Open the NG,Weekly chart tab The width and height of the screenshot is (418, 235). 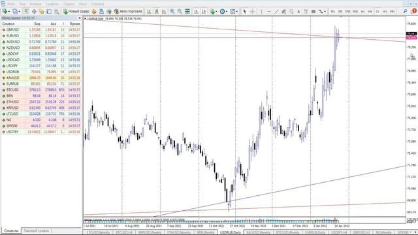click(x=383, y=232)
